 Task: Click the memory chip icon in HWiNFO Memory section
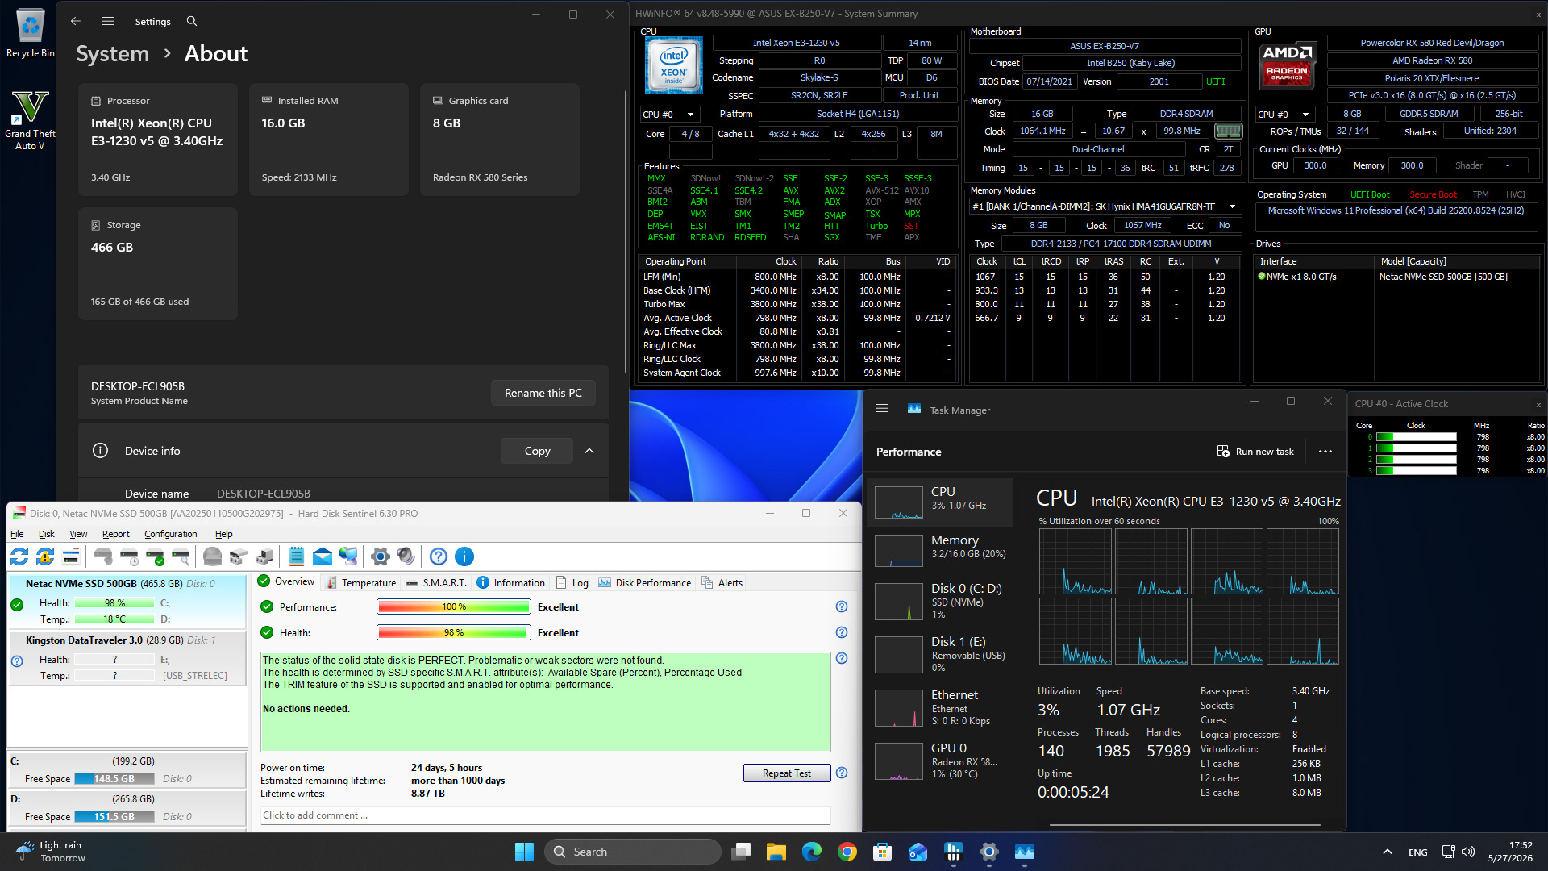[x=1228, y=131]
